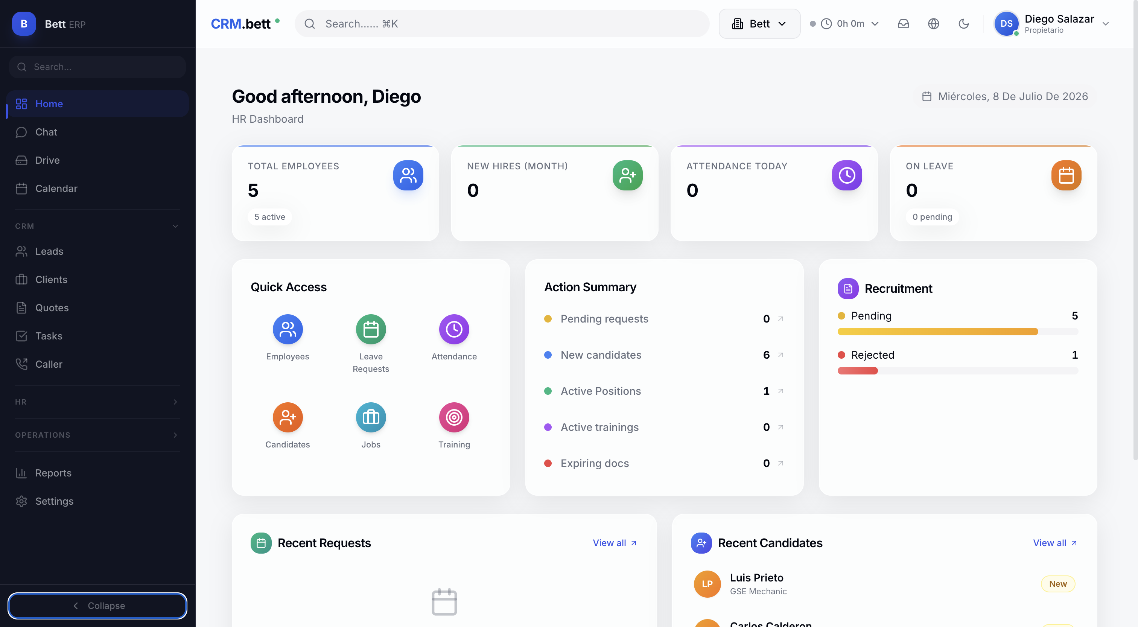Viewport: 1138px width, 627px height.
Task: Open Attendance quick access icon
Action: 454,329
